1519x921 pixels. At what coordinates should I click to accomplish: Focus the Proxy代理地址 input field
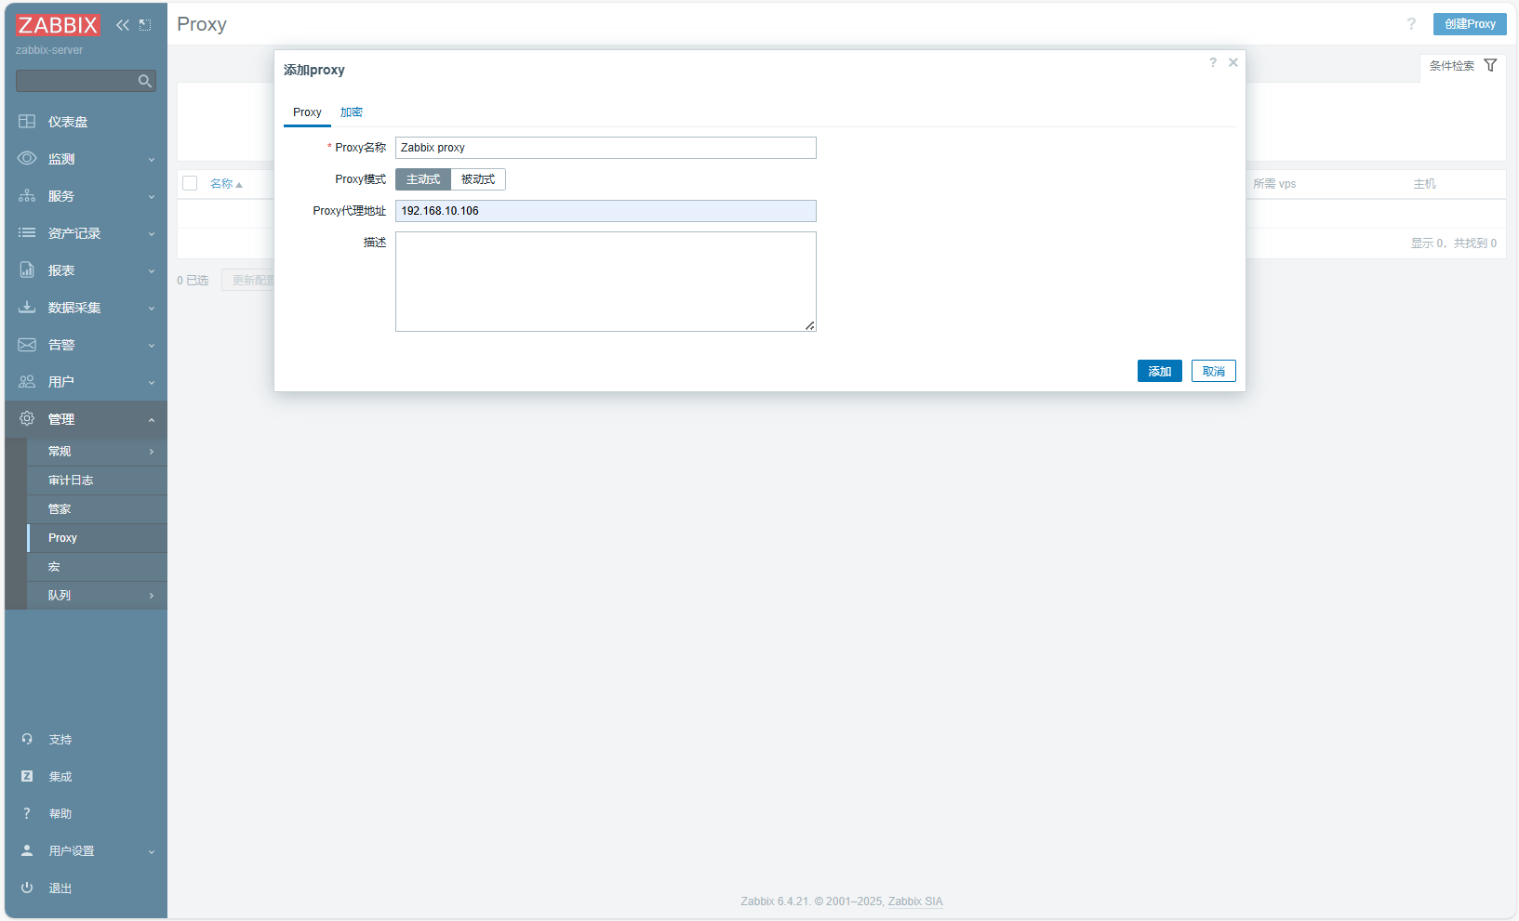coord(606,211)
